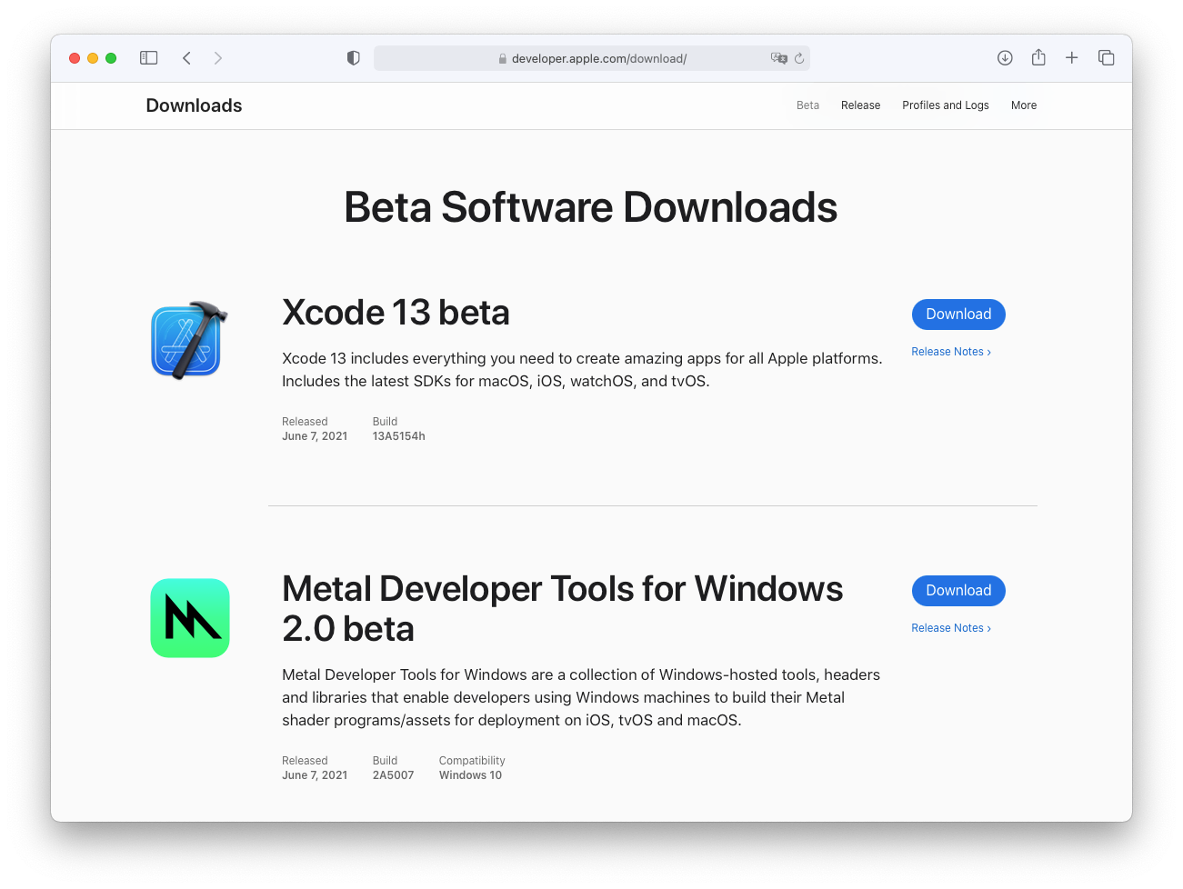The image size is (1183, 889).
Task: Click the Xcode 13 beta heading
Action: pyautogui.click(x=396, y=313)
